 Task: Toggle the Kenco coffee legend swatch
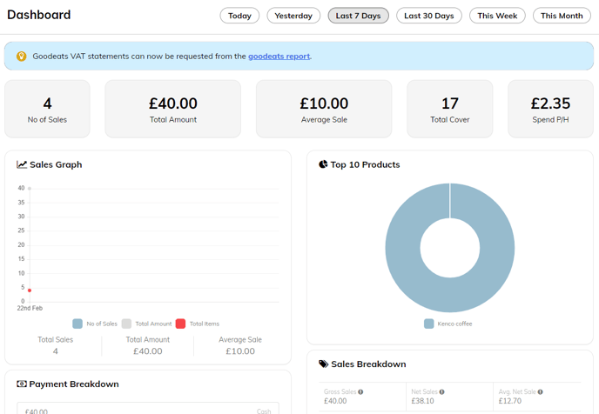[429, 324]
